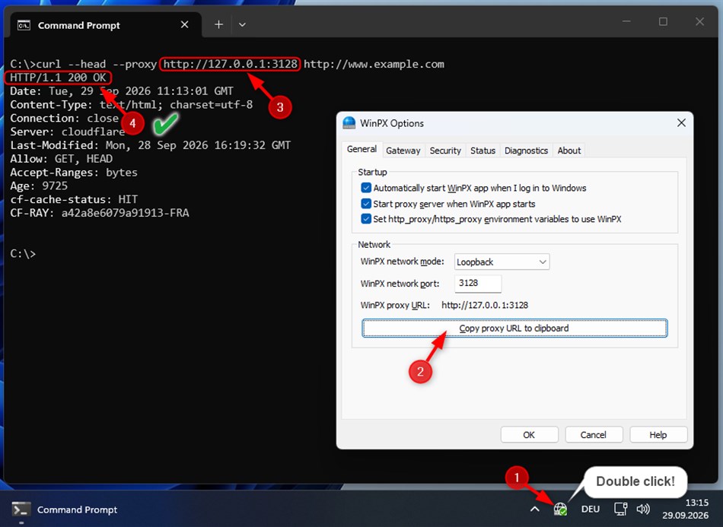Toggle Start proxy server when WinPX starts
The image size is (723, 527).
click(366, 204)
